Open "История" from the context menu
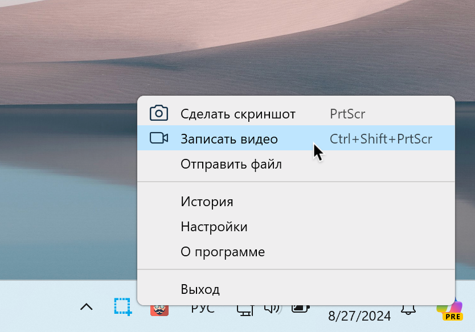The height and width of the screenshot is (332, 475). coord(206,201)
